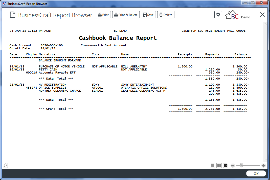Click the vertical scrollbar down arrow
This screenshot has height=180, width=270.
(x=265, y=160)
